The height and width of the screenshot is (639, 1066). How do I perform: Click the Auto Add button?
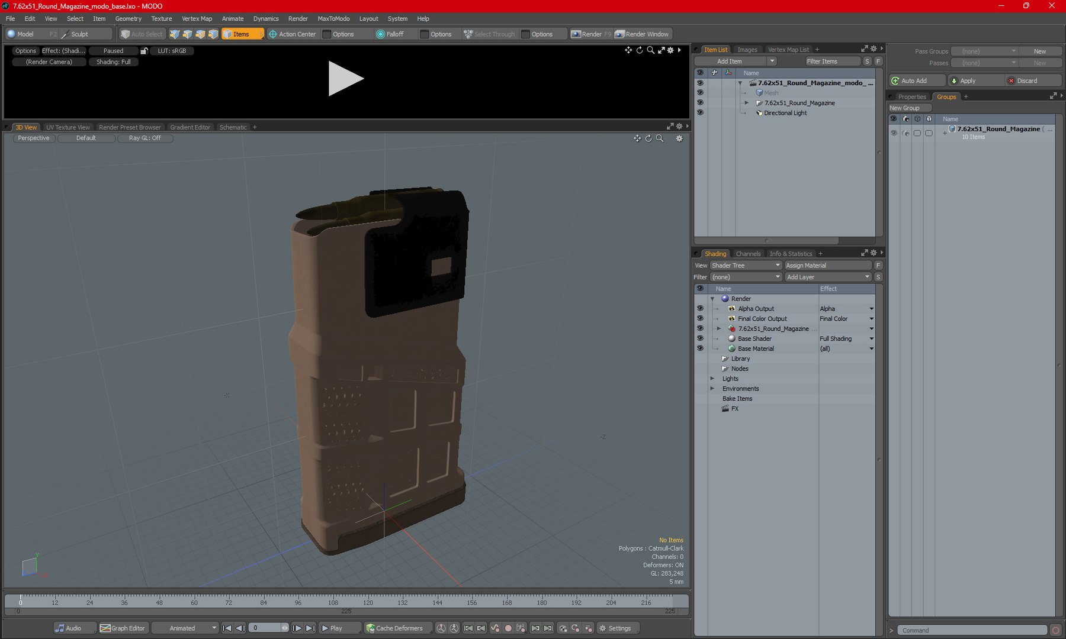coord(917,81)
